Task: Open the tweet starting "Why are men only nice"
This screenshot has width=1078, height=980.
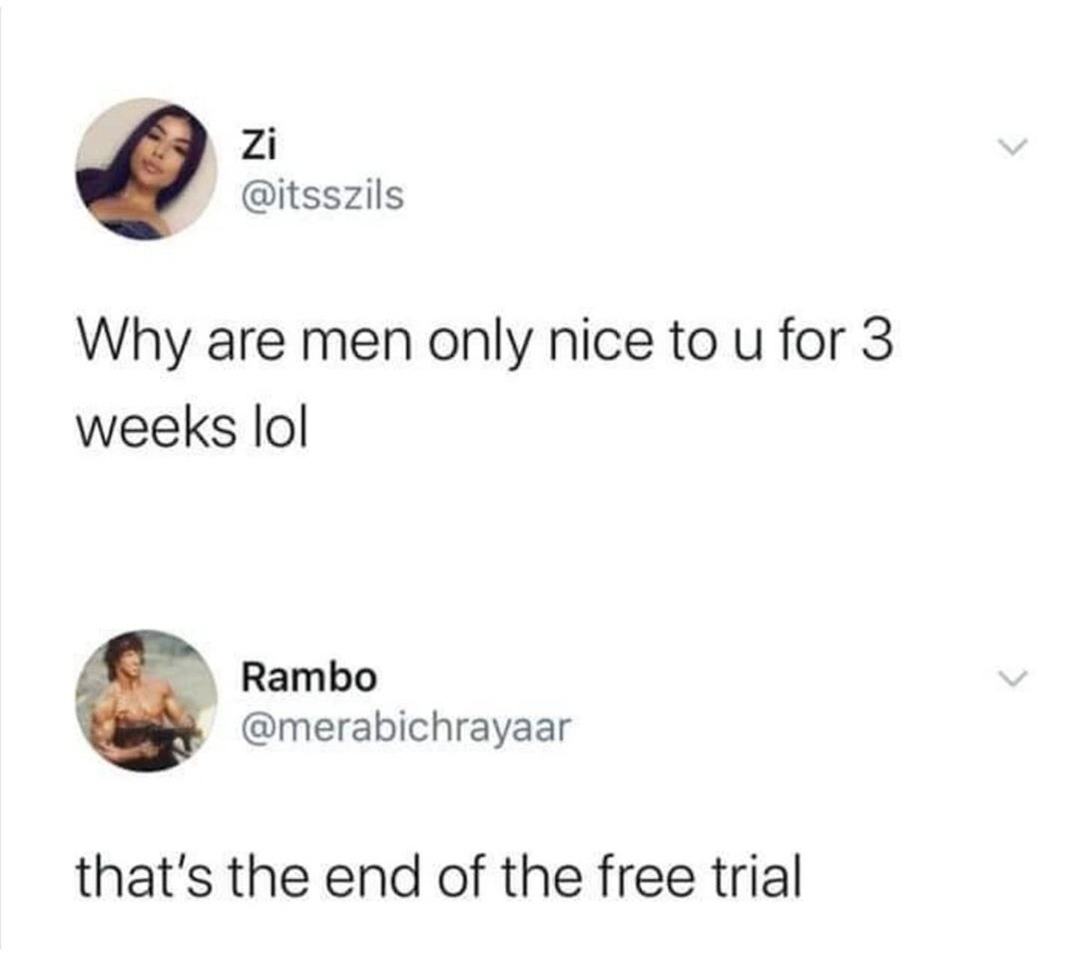Action: [x=485, y=386]
